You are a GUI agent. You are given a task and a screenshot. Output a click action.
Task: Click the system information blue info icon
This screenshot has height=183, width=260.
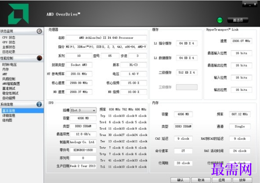(39, 104)
